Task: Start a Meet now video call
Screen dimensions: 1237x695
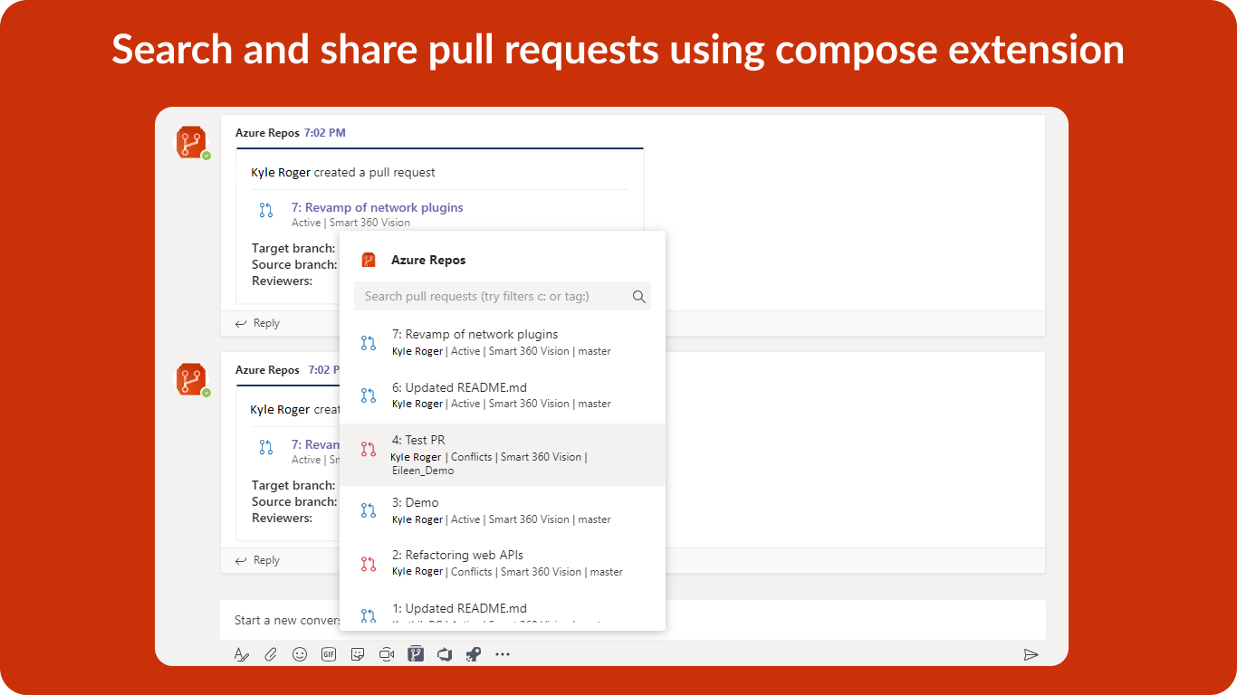Action: 387,654
